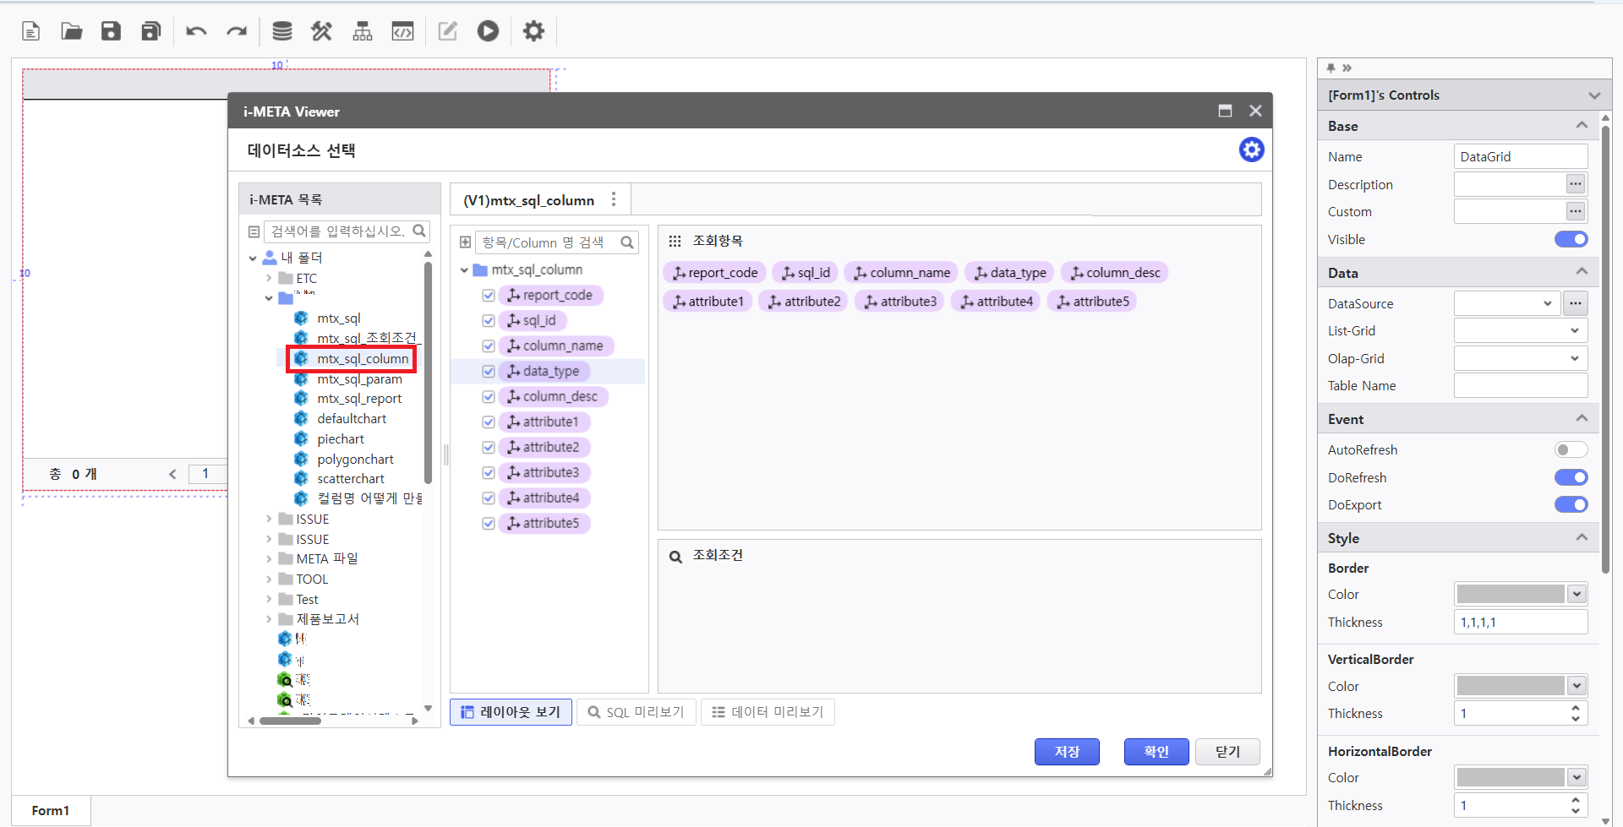Click the Name field containing DataGrid
This screenshot has width=1623, height=827.
pyautogui.click(x=1521, y=156)
